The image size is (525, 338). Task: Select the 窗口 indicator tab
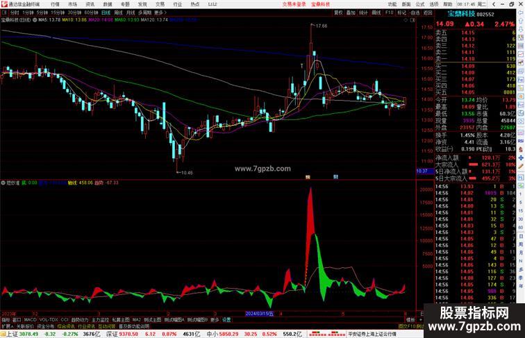pyautogui.click(x=17, y=320)
